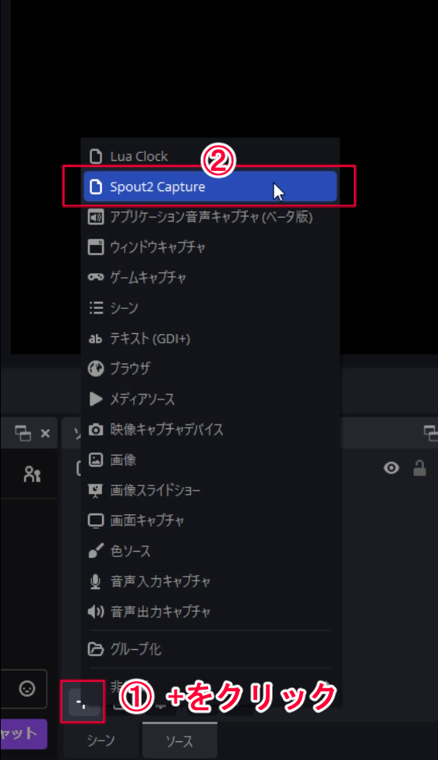Choose Lua Clock source entry
This screenshot has height=760, width=438.
click(x=210, y=156)
